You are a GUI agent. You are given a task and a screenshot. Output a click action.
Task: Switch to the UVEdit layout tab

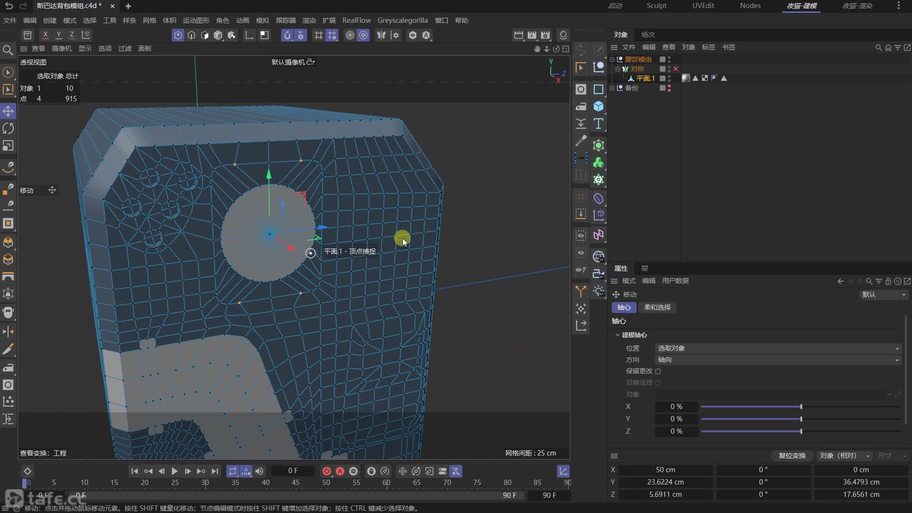703,6
